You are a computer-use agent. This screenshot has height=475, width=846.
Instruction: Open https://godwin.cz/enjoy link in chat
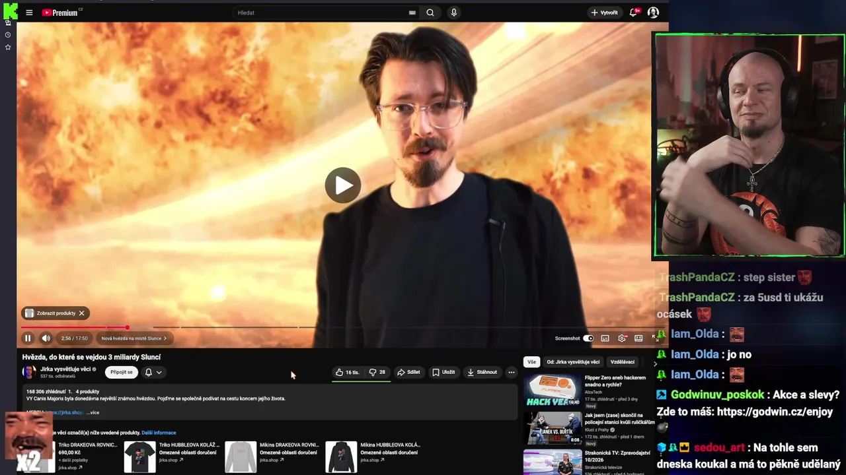tap(775, 412)
